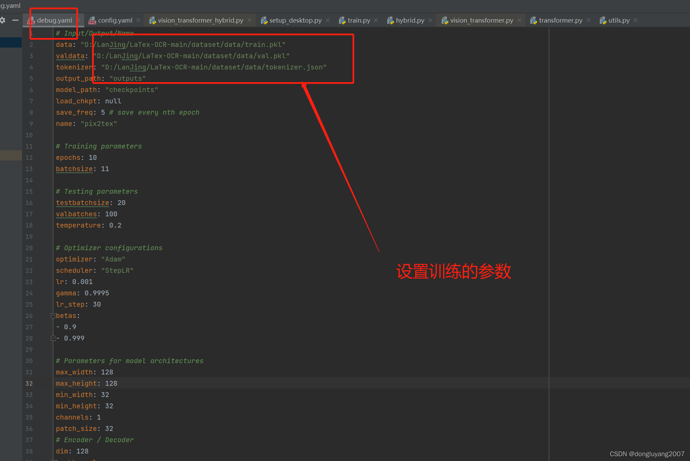Select the hybrid.py tab
The height and width of the screenshot is (461, 690).
click(410, 21)
